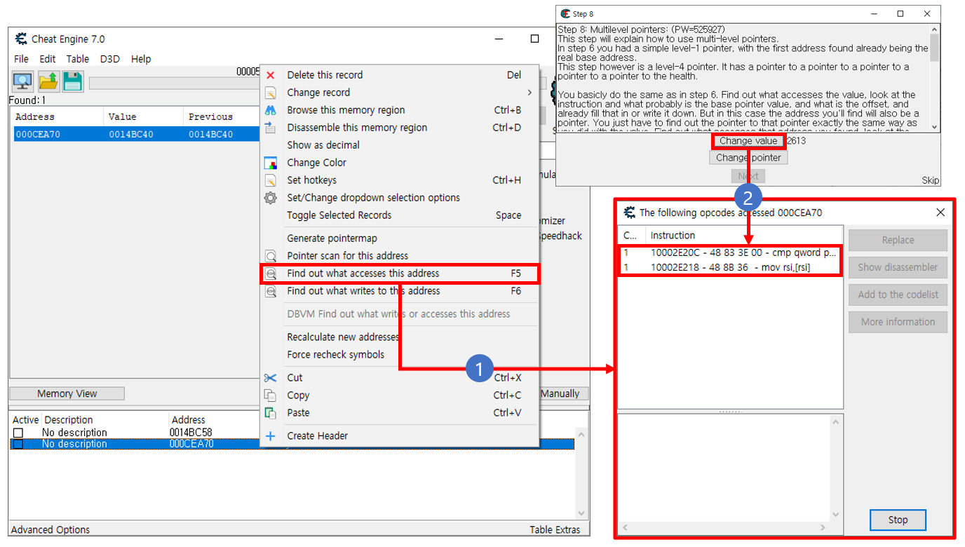Click the Stop button in opcodes window
Image resolution: width=965 pixels, height=547 pixels.
[x=898, y=520]
